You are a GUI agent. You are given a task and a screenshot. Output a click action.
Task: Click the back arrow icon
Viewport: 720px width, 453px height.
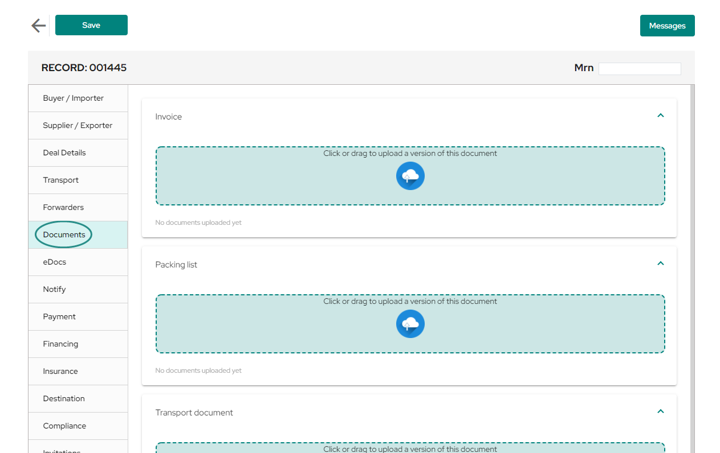pos(38,26)
